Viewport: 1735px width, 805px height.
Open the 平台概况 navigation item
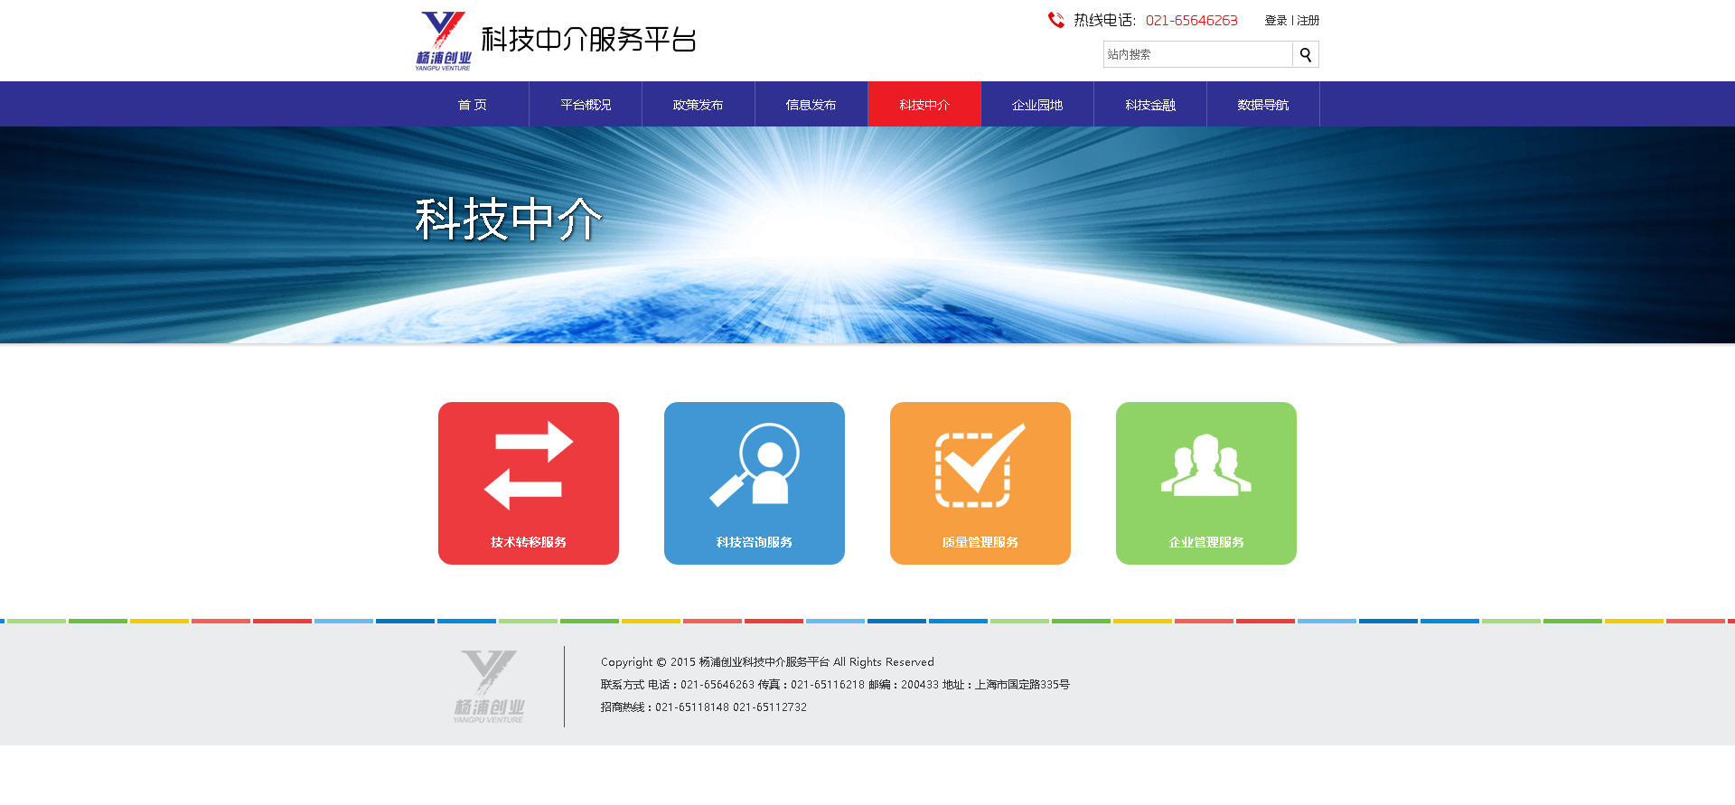[x=586, y=105]
